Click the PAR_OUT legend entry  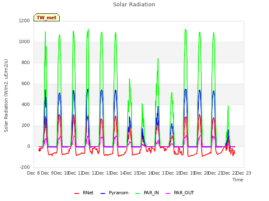[180, 193]
